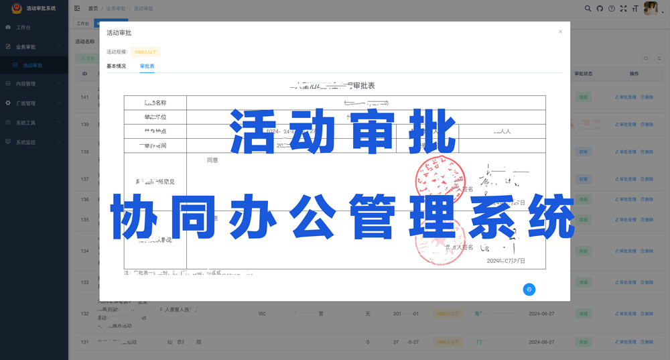Collapse the 业务审批 sidebar menu
The height and width of the screenshot is (360, 670).
(33, 47)
